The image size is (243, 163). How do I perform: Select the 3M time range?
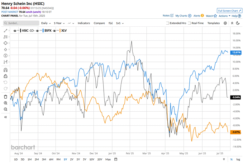coord(44,159)
